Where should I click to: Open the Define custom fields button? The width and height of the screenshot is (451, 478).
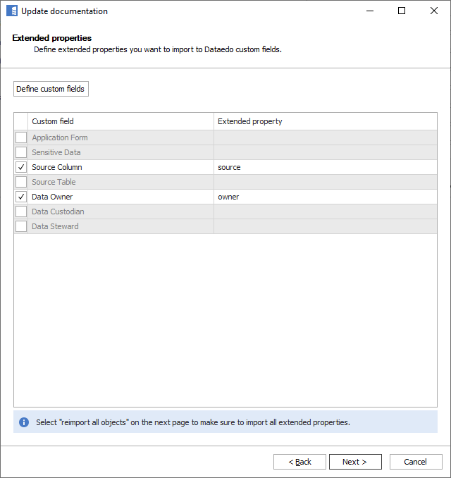pos(51,89)
